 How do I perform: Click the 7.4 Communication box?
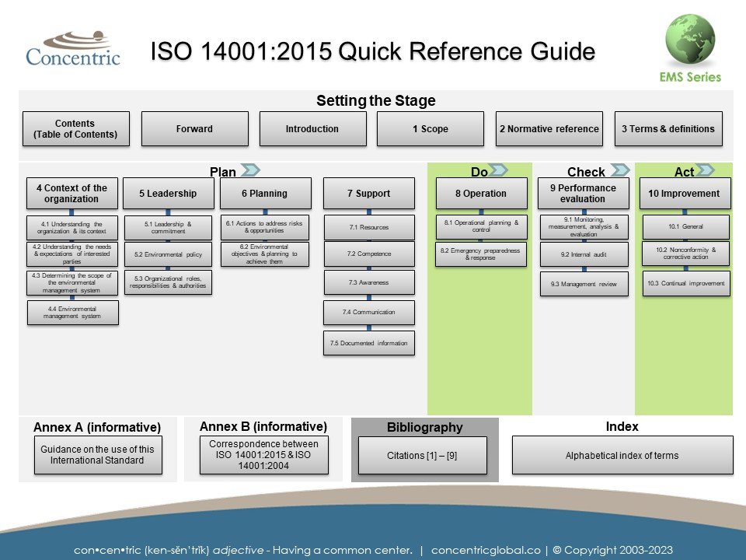point(368,313)
